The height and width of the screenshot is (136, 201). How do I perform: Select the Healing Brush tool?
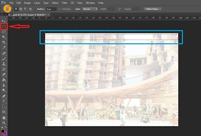click(4, 53)
